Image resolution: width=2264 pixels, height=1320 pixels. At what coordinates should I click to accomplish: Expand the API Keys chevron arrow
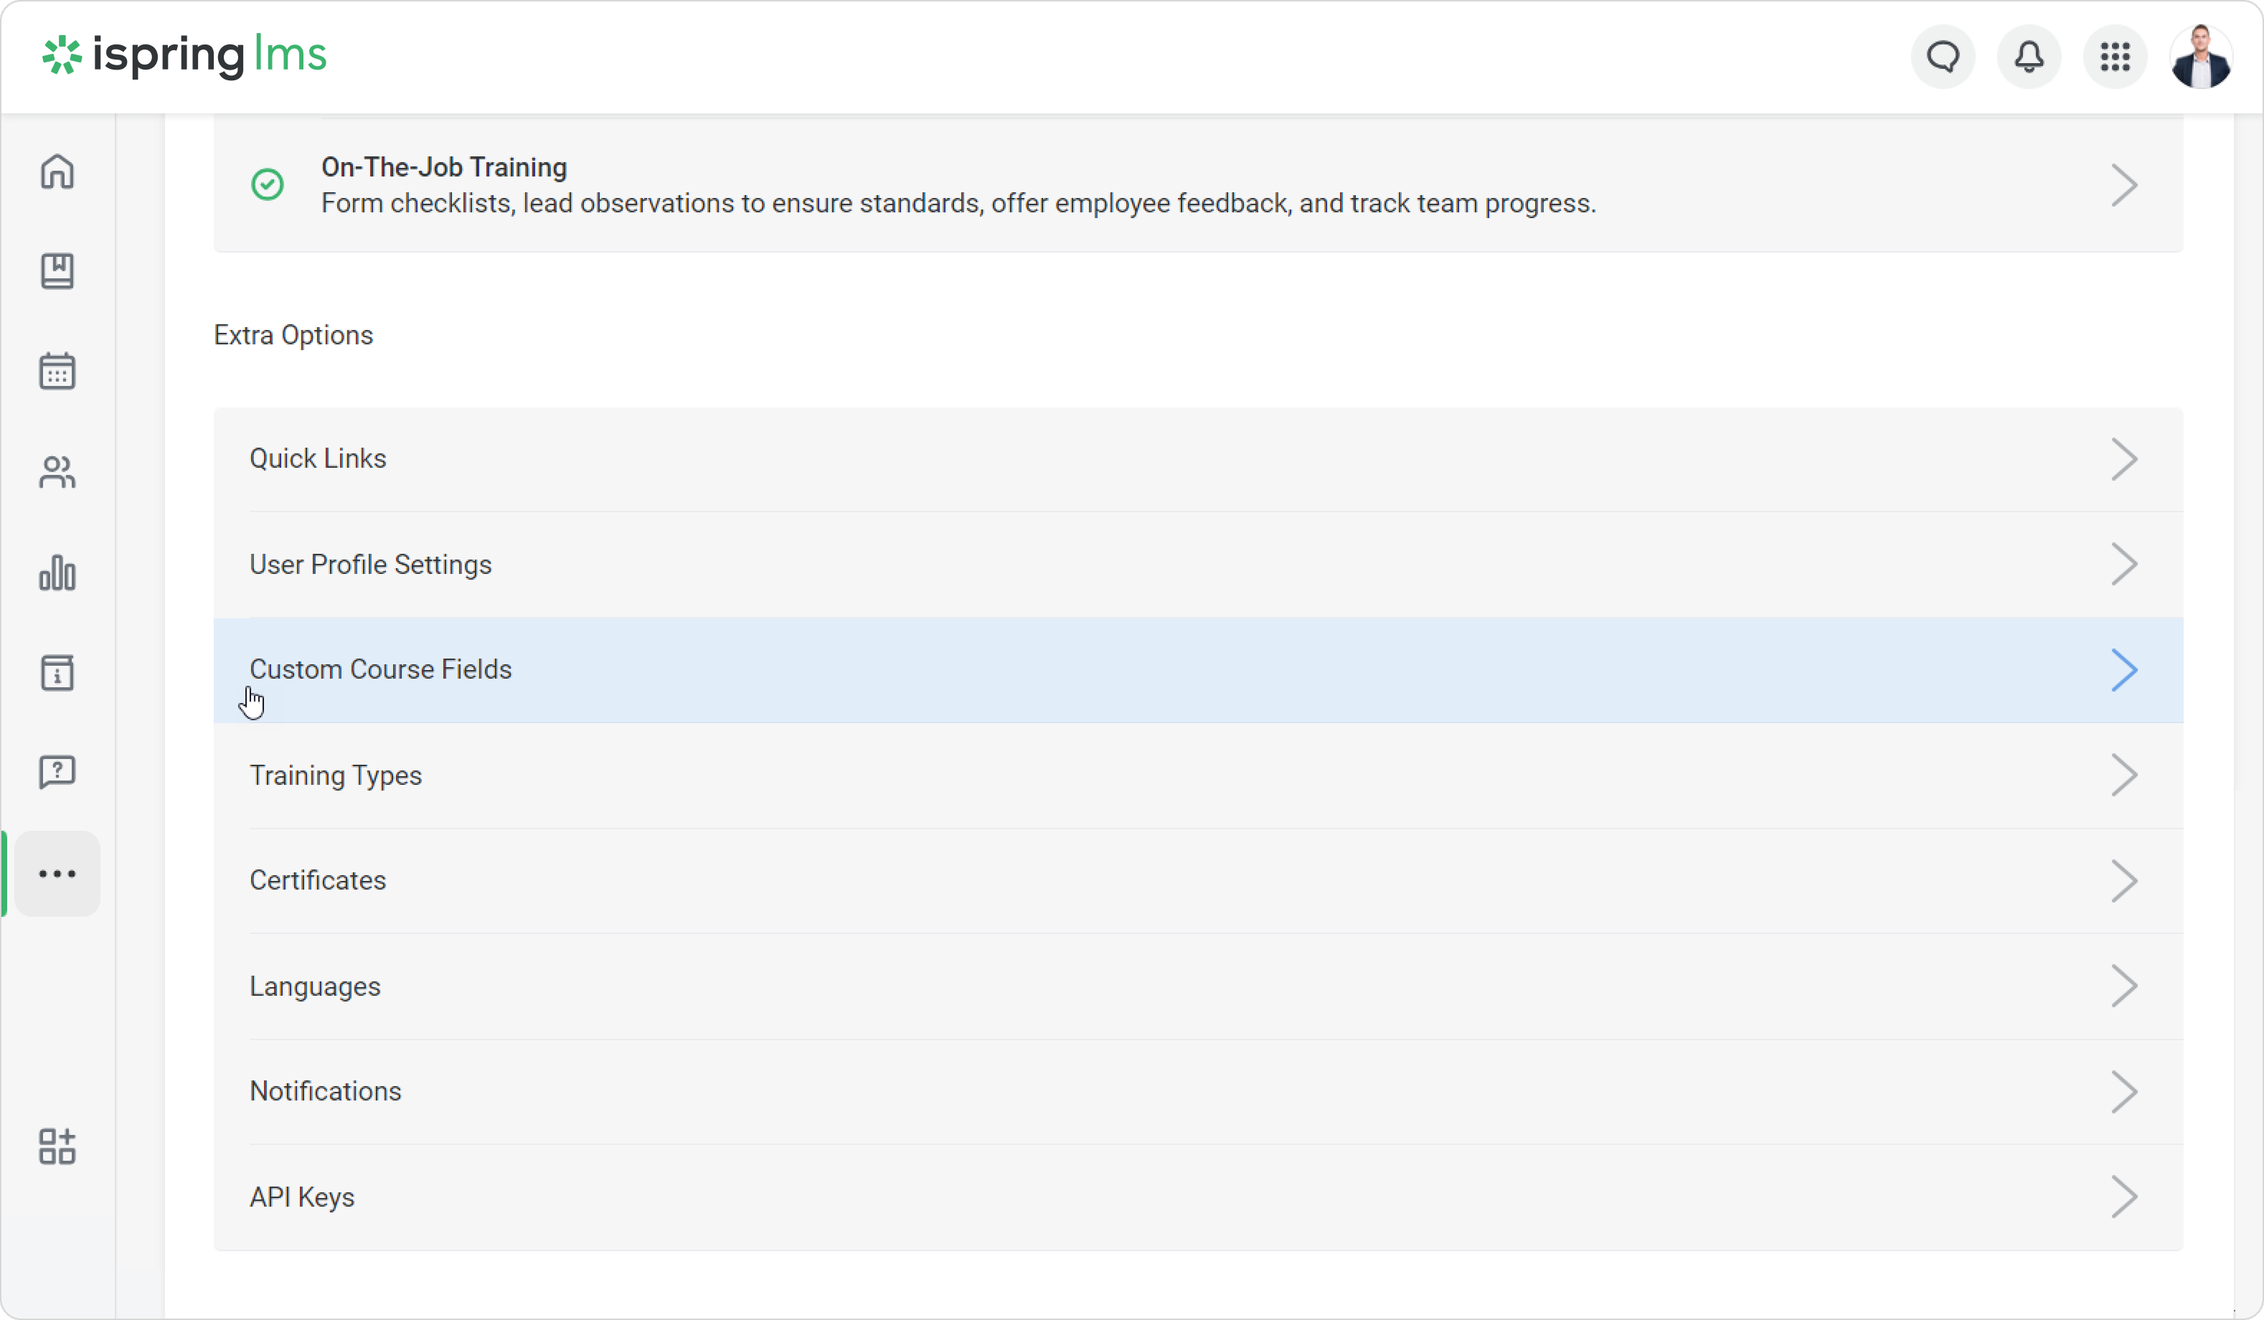click(x=2124, y=1197)
